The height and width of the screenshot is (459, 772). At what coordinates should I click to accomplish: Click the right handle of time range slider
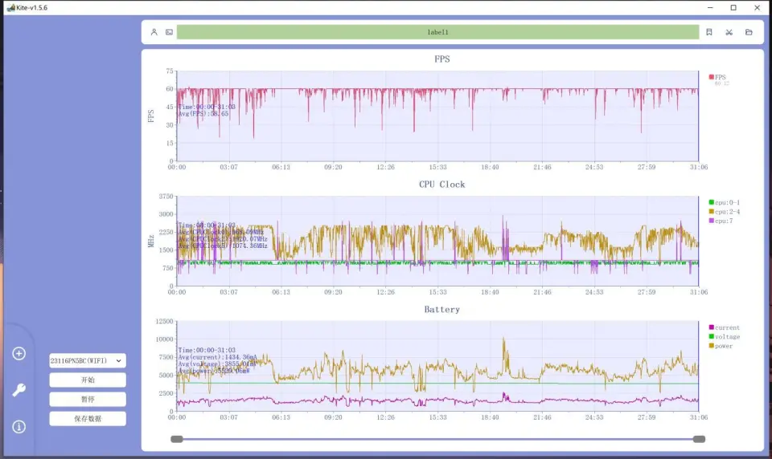click(x=699, y=439)
